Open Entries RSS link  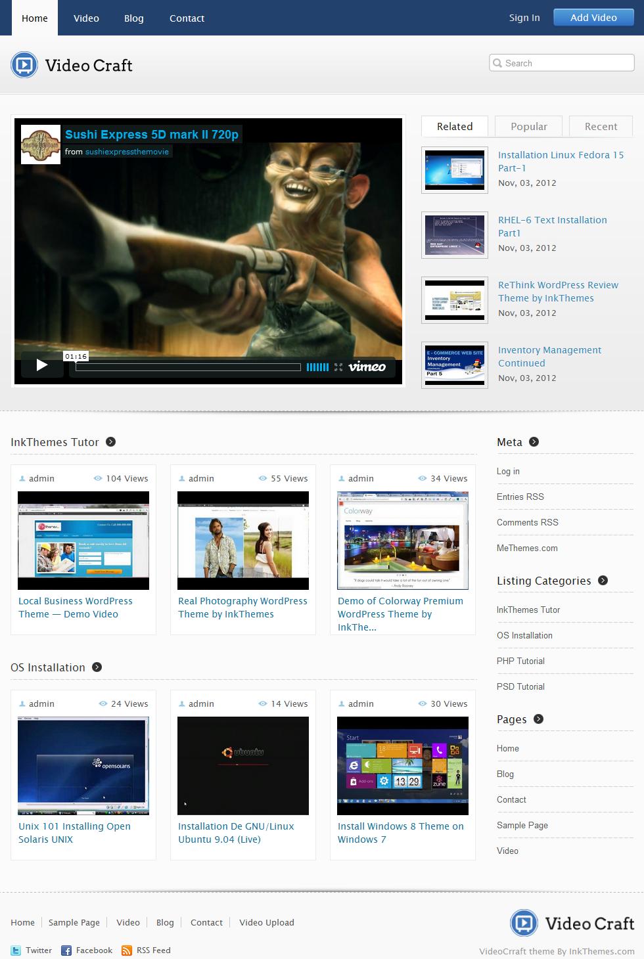click(520, 497)
